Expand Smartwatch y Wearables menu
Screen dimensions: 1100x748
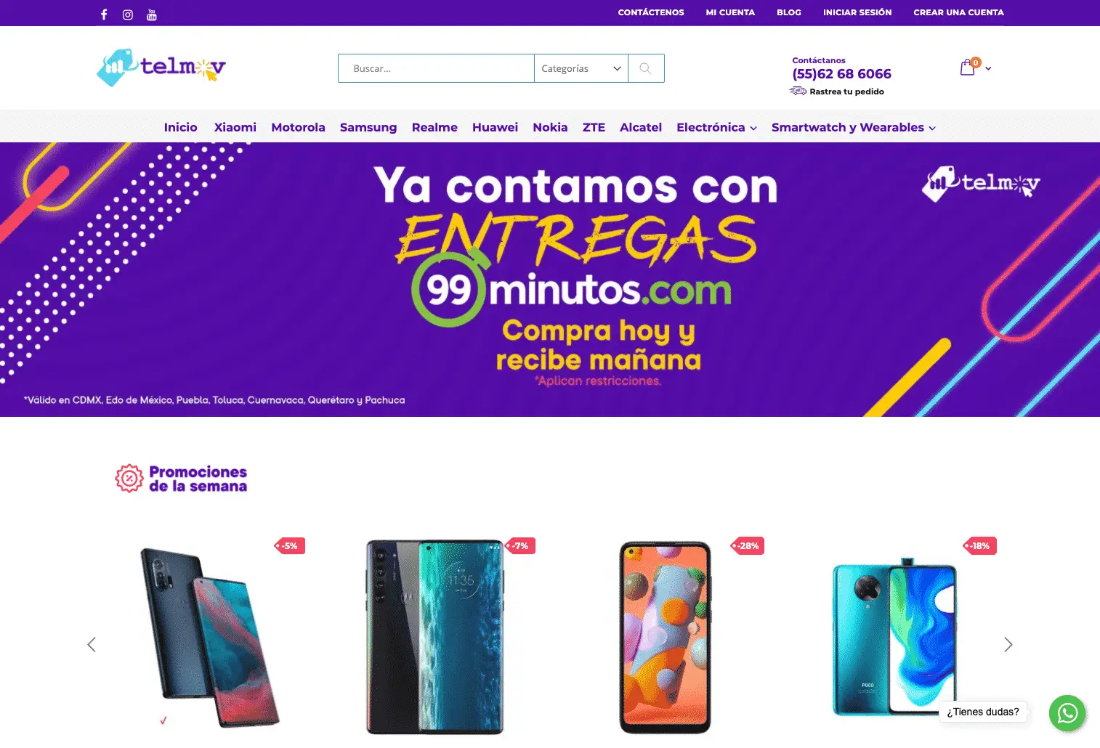click(853, 127)
